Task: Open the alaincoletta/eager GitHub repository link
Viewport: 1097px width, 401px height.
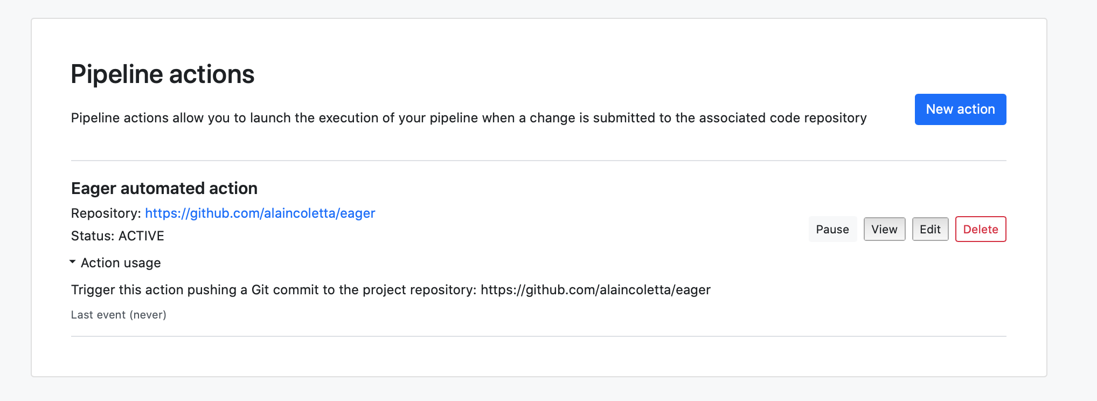Action: [260, 213]
